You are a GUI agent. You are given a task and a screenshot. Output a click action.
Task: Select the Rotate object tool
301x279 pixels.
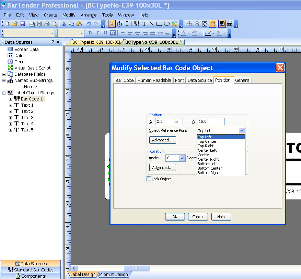click(119, 24)
